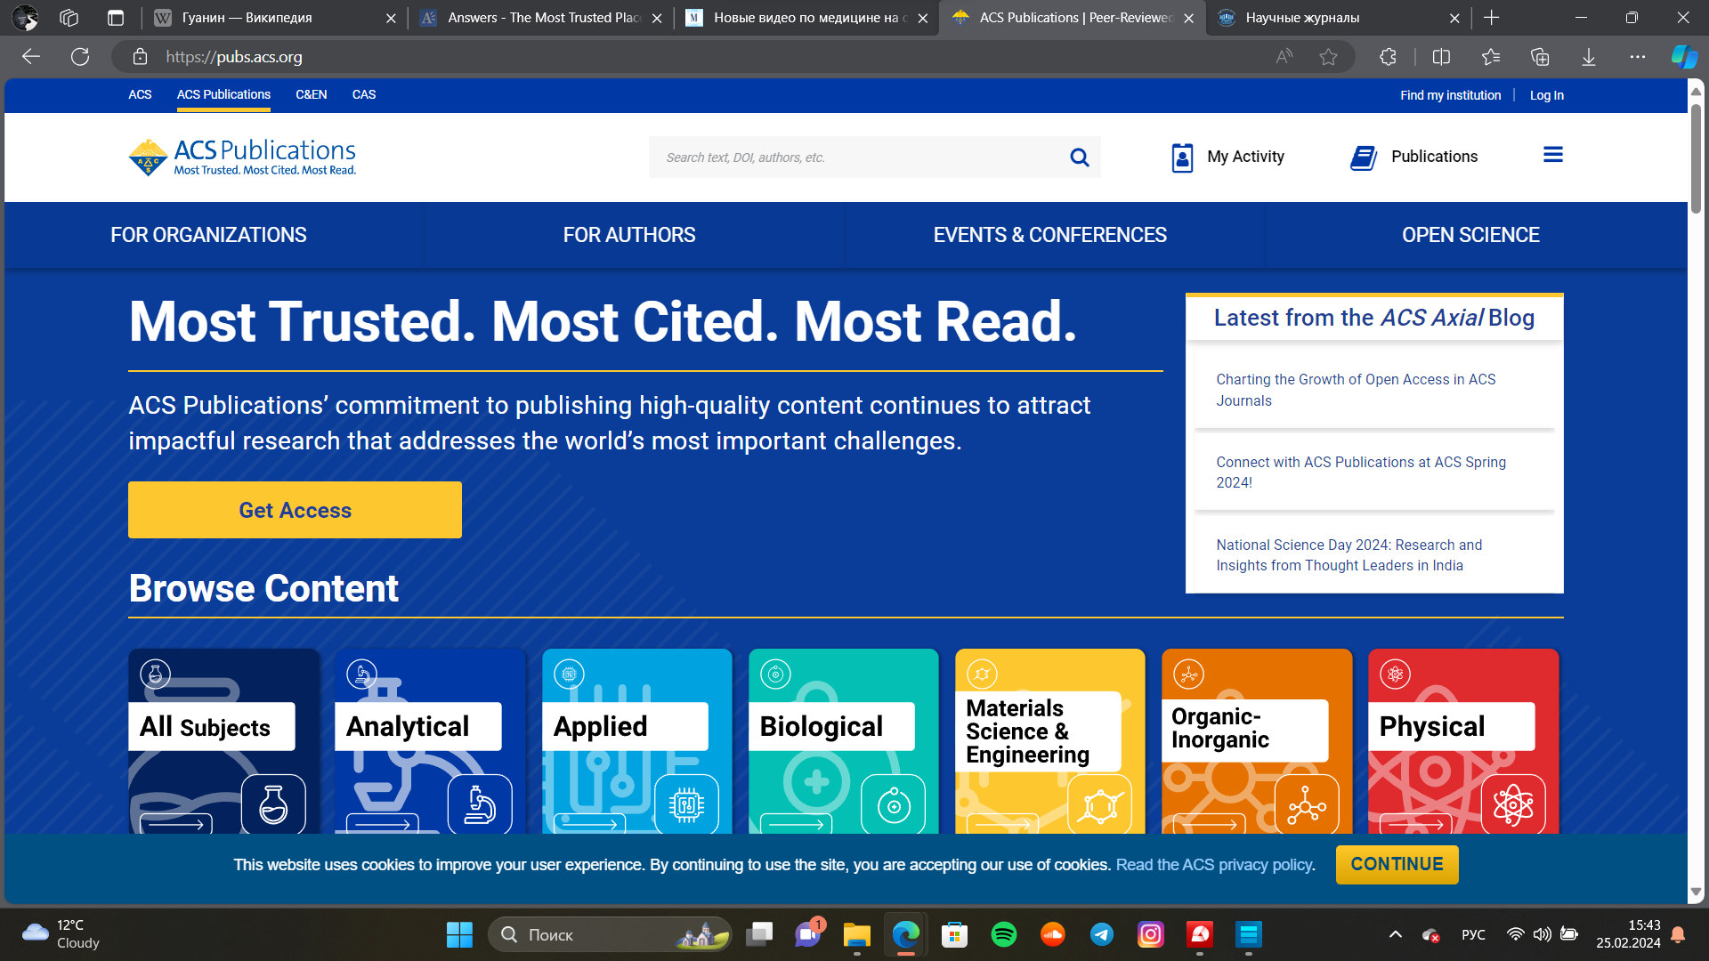Launch Spotify from taskbar
This screenshot has width=1709, height=961.
pos(1004,934)
